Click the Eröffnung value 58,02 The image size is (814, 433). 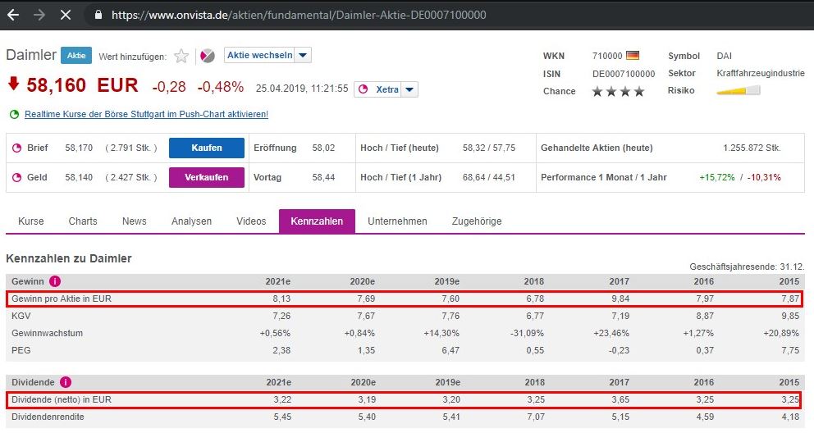tap(323, 148)
